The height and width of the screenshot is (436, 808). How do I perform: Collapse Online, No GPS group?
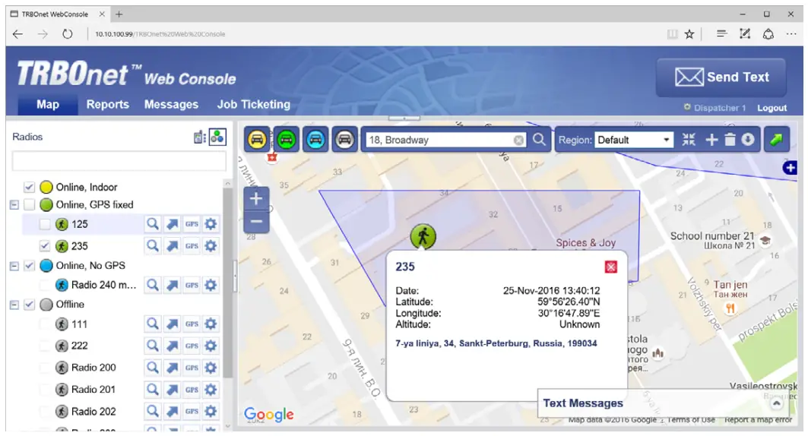14,266
